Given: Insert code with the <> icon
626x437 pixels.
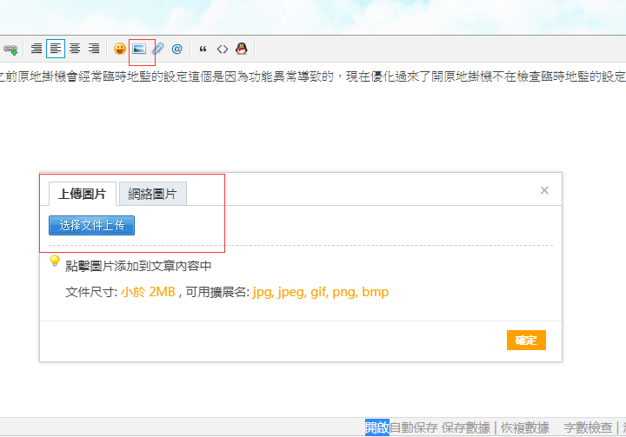Looking at the screenshot, I should tap(223, 50).
